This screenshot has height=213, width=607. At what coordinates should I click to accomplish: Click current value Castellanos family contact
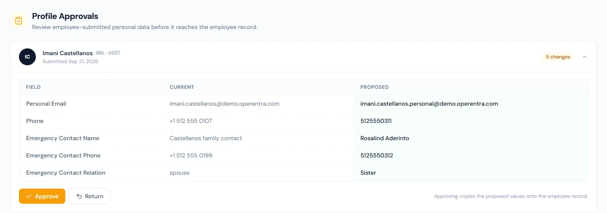(206, 138)
